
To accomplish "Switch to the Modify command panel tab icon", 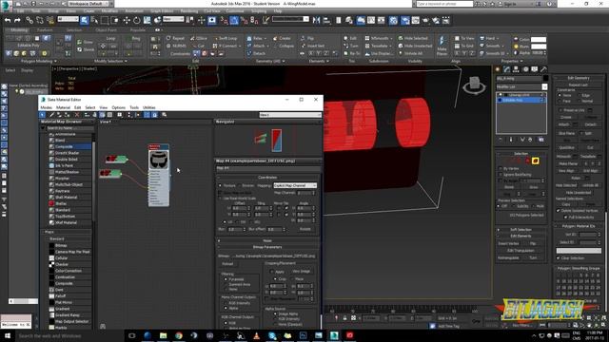I will pyautogui.click(x=507, y=69).
